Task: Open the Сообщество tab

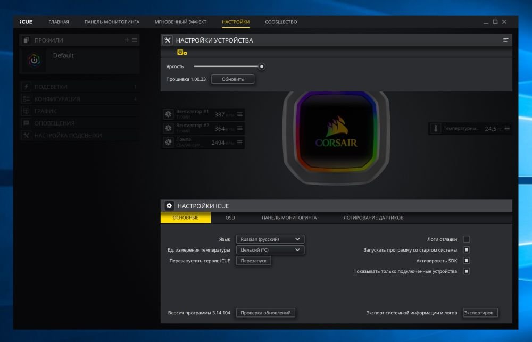Action: [281, 22]
